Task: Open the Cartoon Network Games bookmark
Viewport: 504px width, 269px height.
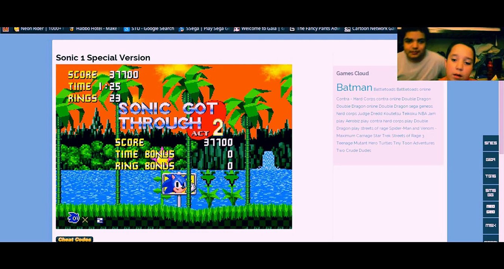Action: 370,29
